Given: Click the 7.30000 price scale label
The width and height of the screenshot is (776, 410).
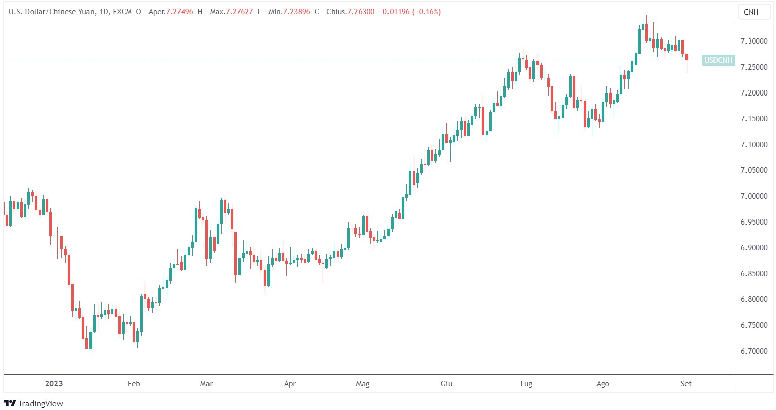Looking at the screenshot, I should 754,41.
